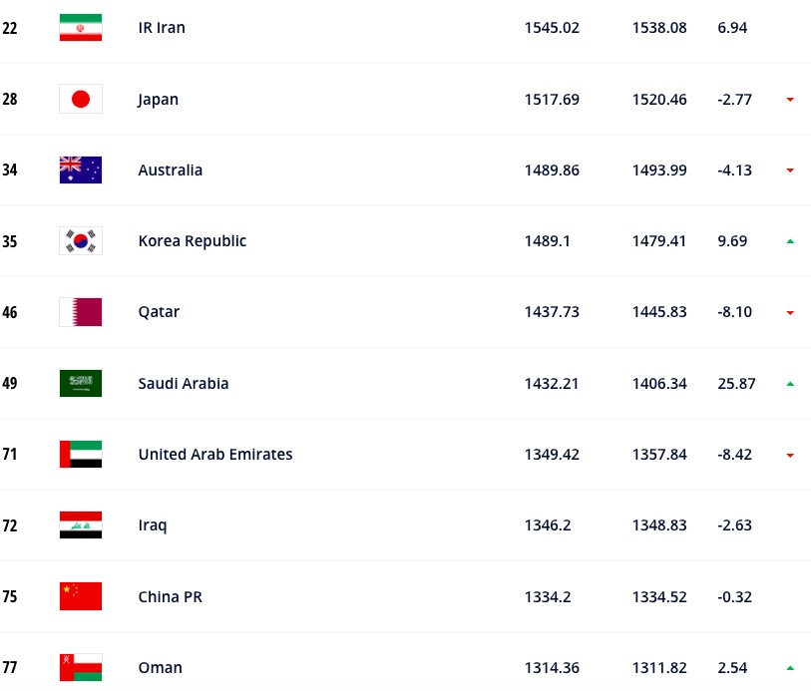
Task: Click Oman's green up arrow indicator
Action: [x=790, y=668]
